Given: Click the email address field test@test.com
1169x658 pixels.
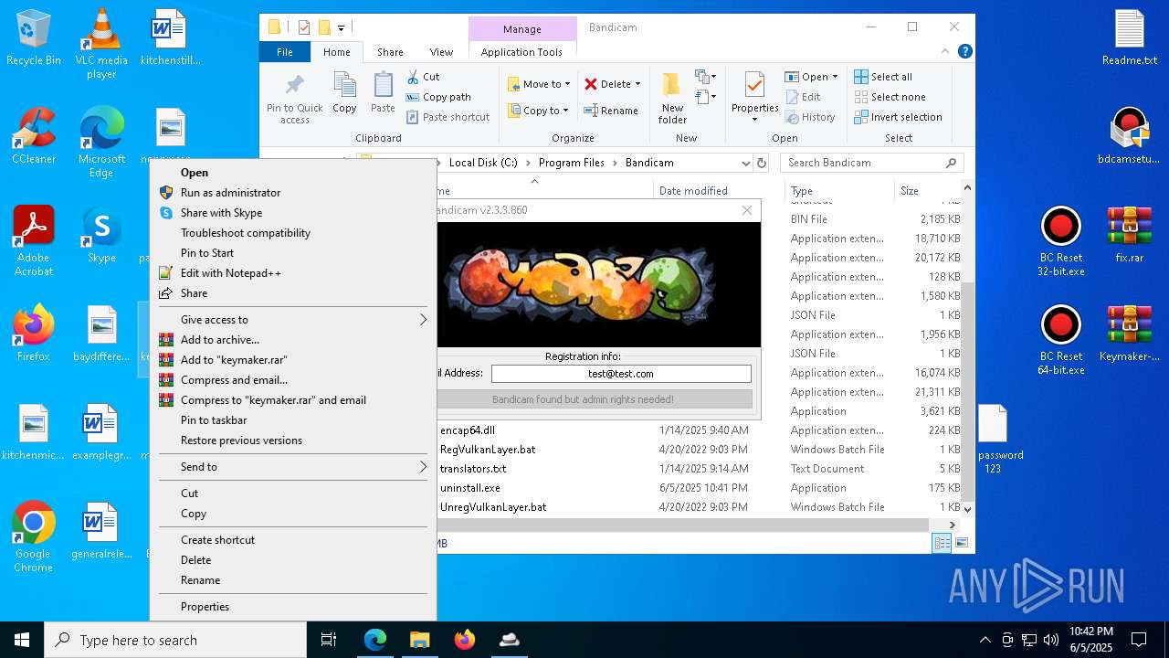Looking at the screenshot, I should (x=621, y=374).
